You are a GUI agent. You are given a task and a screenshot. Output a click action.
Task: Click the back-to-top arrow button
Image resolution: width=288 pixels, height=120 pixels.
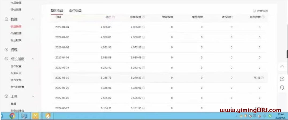[282, 66]
